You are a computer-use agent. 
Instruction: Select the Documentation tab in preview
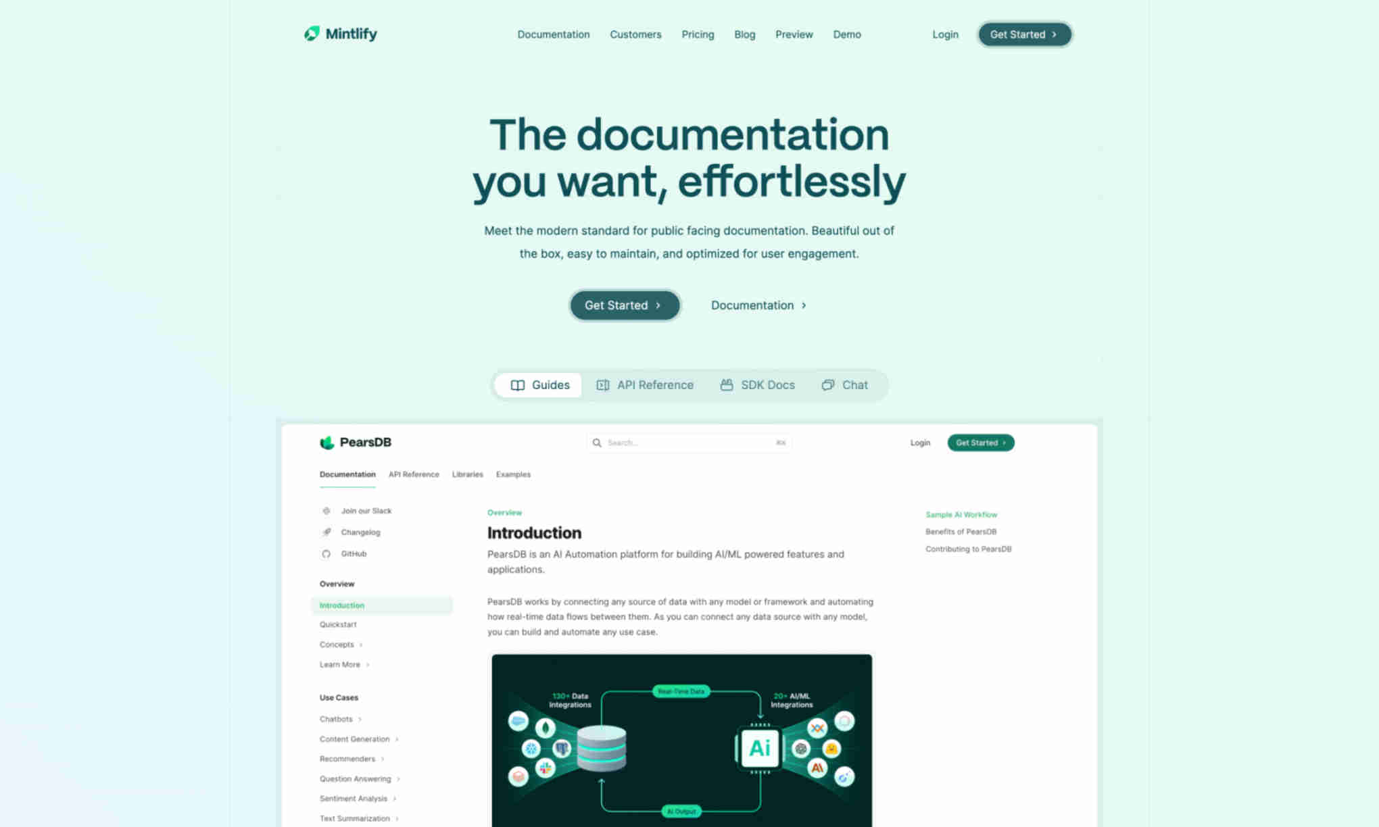[347, 474]
